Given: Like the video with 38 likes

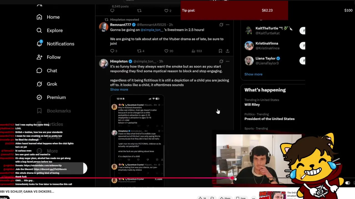Looking at the screenshot, I should 202,198.
